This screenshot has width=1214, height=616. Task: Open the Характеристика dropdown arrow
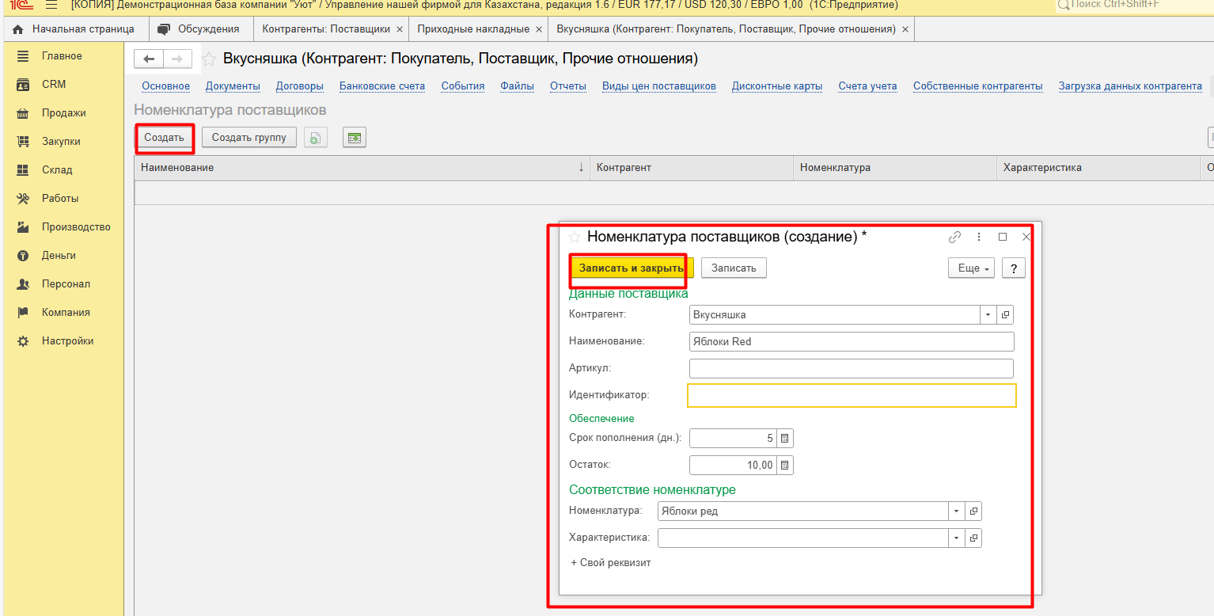click(x=956, y=538)
